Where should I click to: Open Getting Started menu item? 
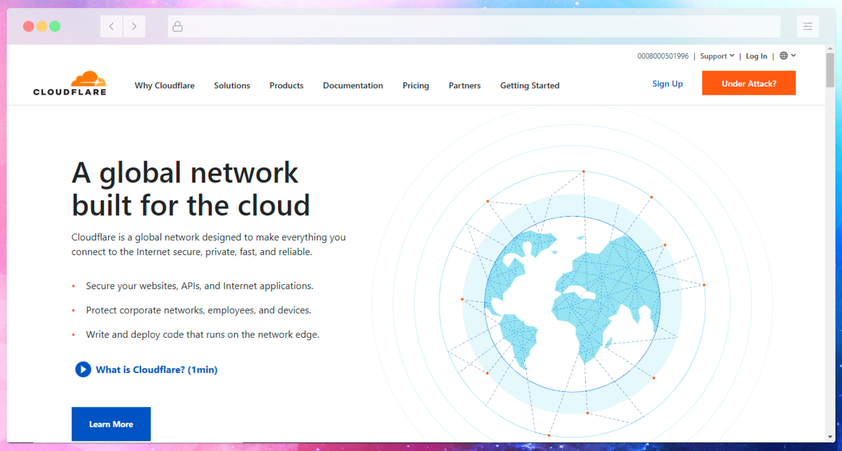point(530,85)
